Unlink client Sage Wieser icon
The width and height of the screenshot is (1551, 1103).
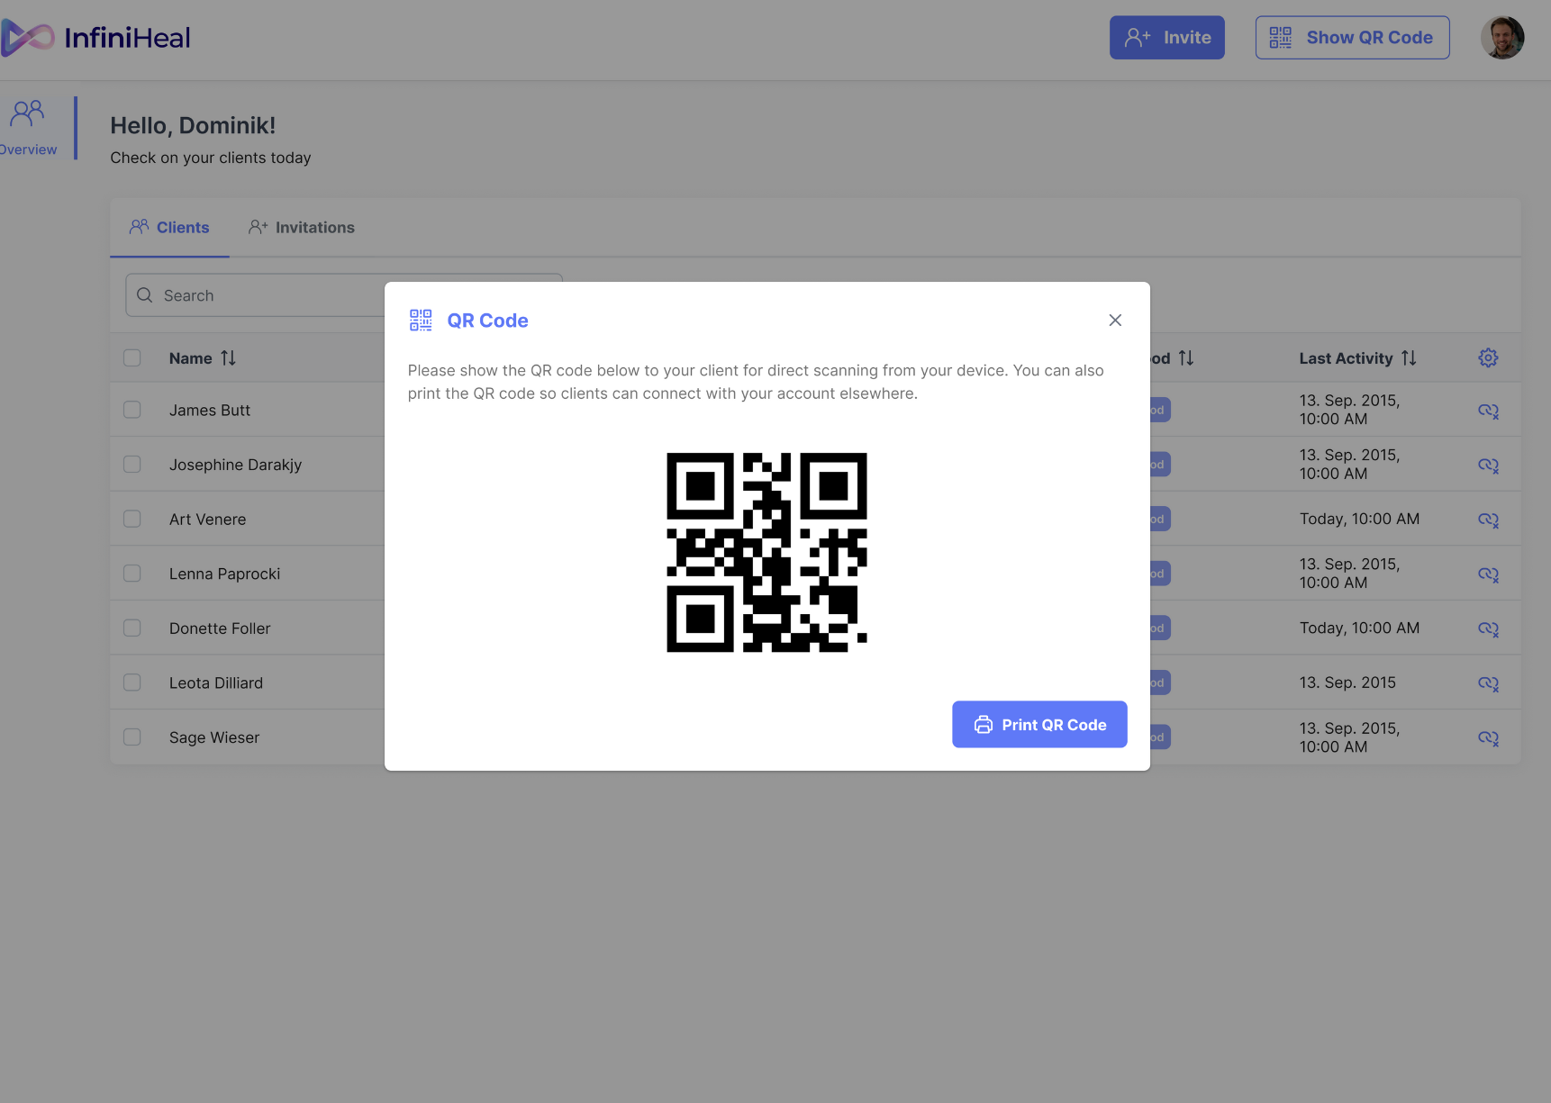1488,738
